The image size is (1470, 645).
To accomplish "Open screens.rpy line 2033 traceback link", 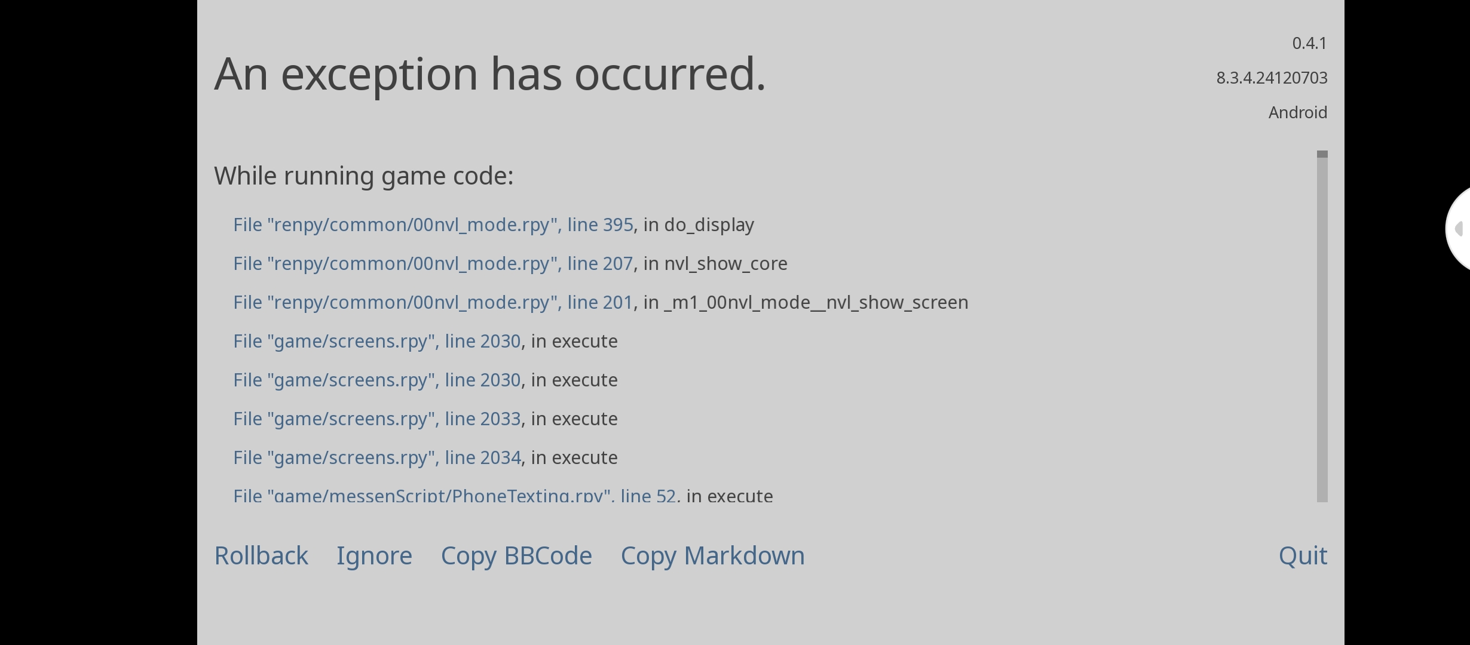I will pos(376,419).
